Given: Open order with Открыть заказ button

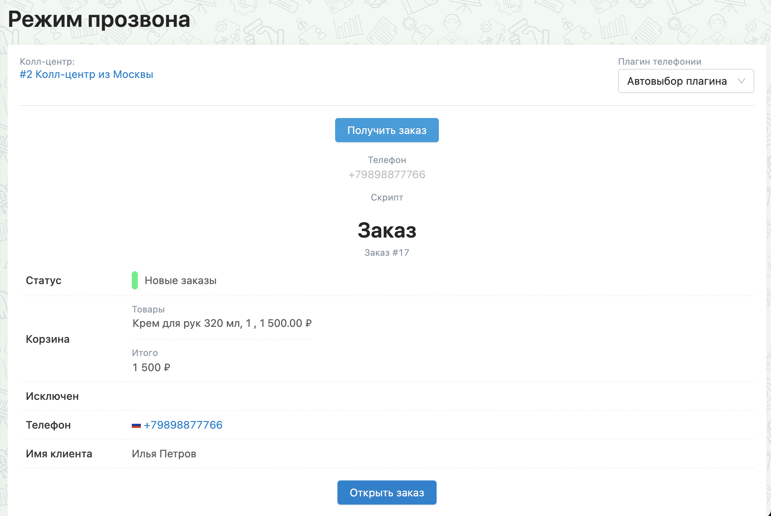Looking at the screenshot, I should coord(387,493).
